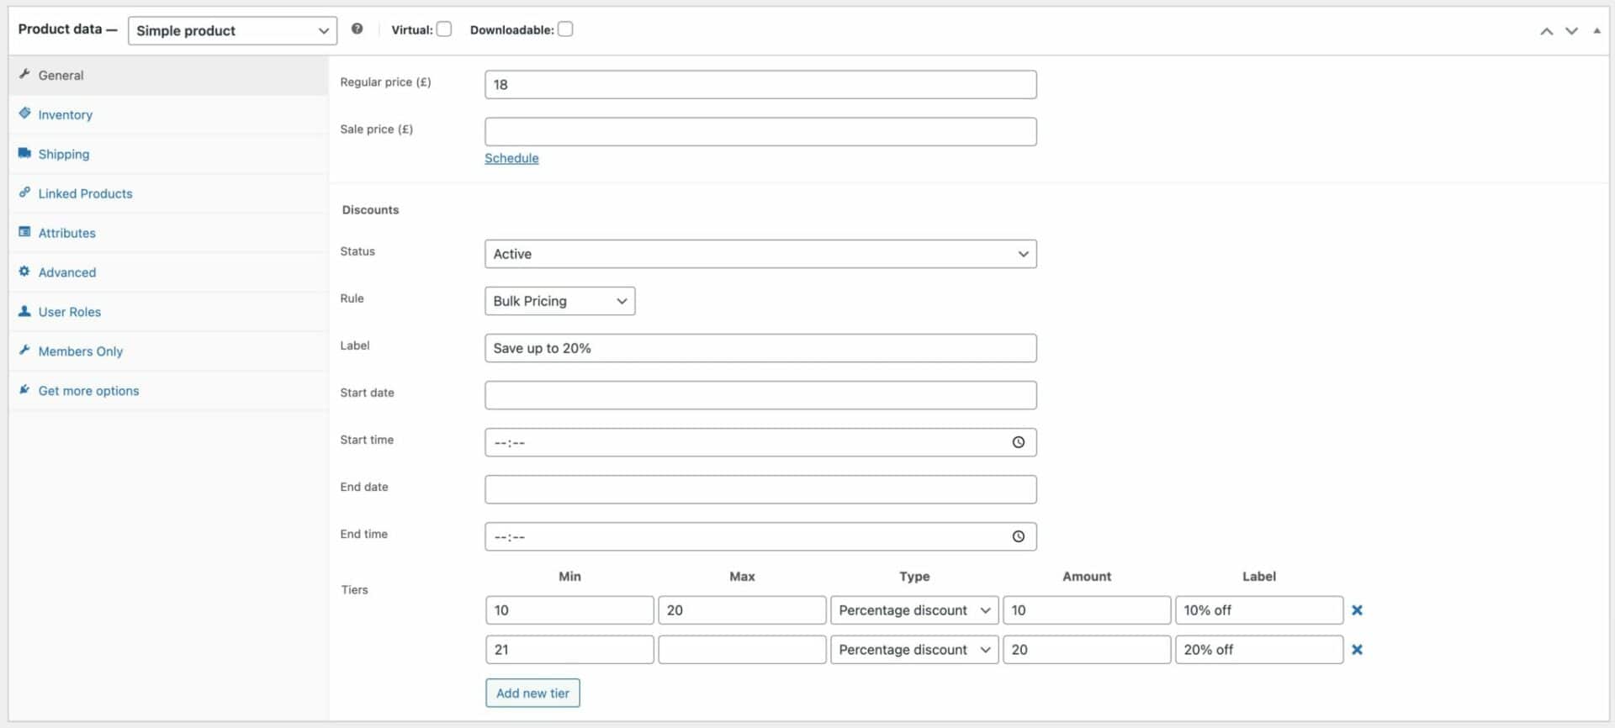The height and width of the screenshot is (728, 1615).
Task: Toggle the Virtual checkbox
Action: [x=444, y=29]
